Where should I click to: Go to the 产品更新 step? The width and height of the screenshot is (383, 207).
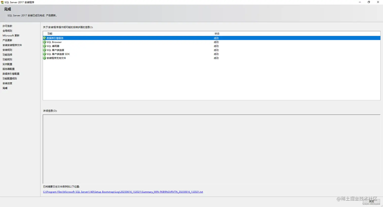[7, 40]
